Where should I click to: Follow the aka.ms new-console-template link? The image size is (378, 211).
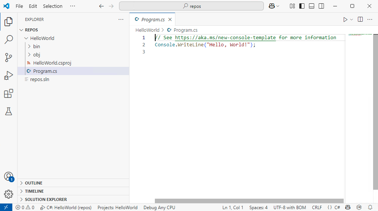tap(225, 38)
